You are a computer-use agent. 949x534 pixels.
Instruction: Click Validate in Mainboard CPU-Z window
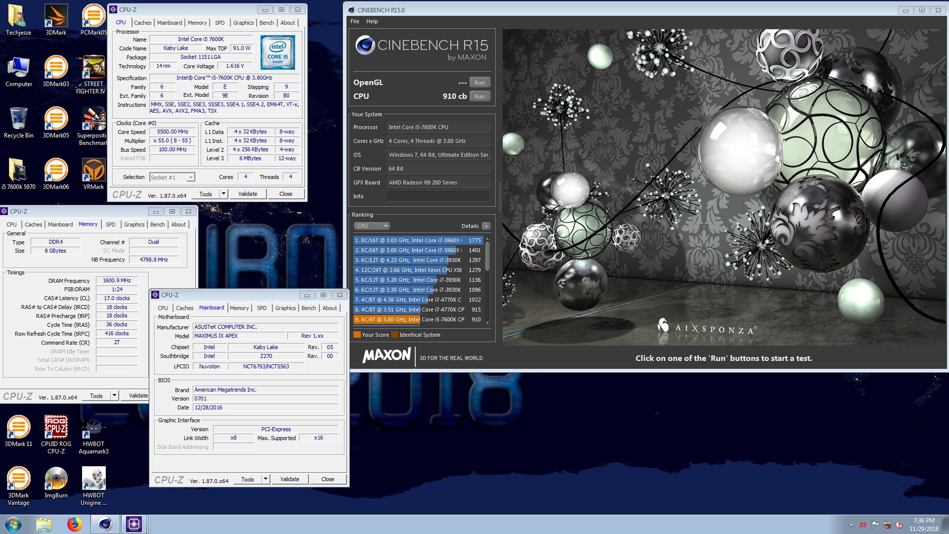[x=290, y=479]
